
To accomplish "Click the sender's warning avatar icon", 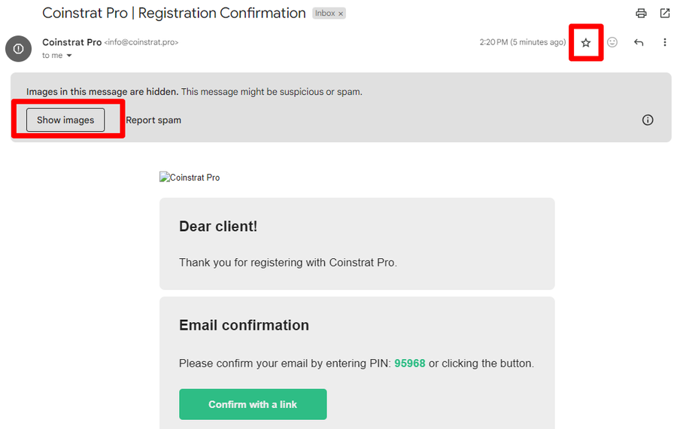I will 18,48.
